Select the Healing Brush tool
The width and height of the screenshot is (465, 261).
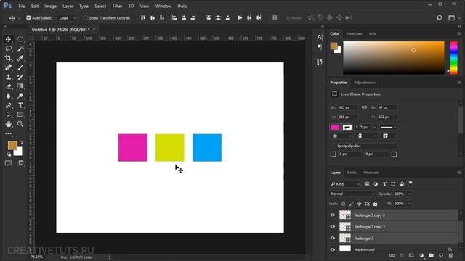[8, 67]
